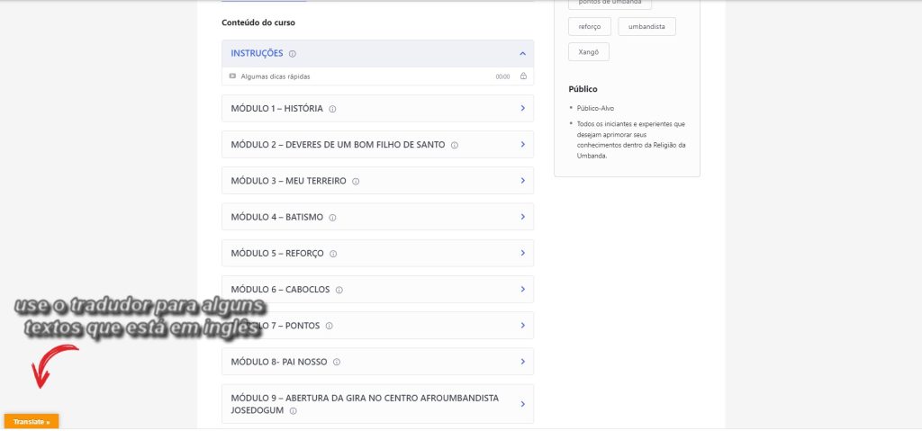The image size is (922, 431).
Task: Expand MÓDULO 4 – BATISMO arrow
Action: [522, 217]
